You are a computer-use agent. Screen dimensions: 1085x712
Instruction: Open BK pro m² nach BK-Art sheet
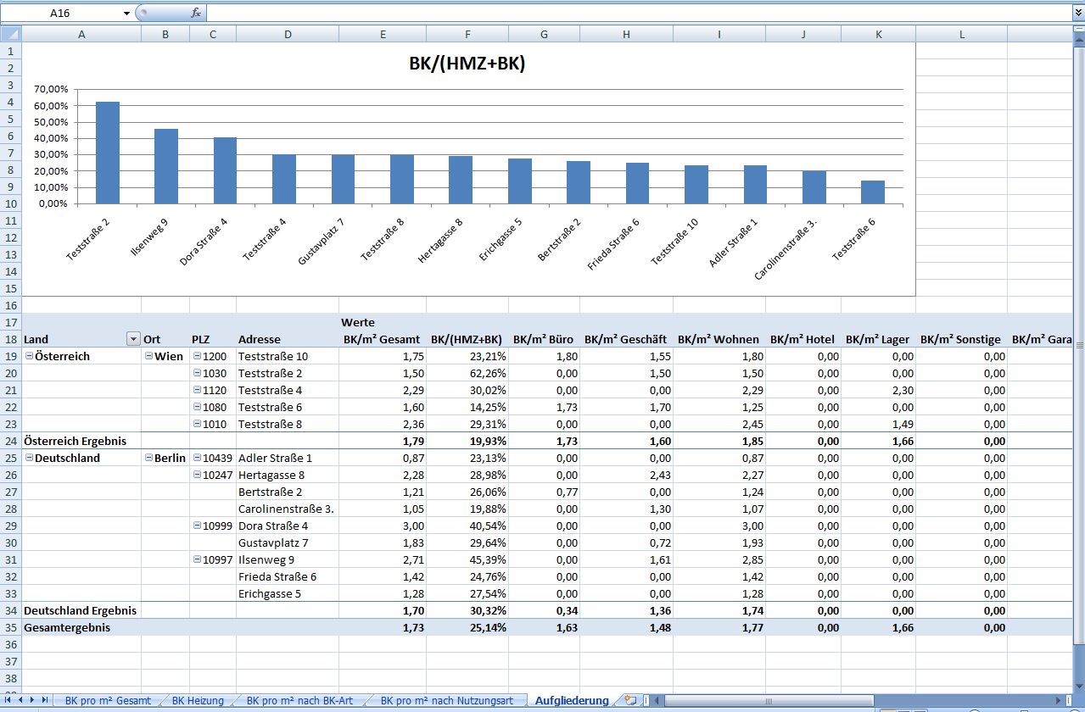(x=299, y=701)
